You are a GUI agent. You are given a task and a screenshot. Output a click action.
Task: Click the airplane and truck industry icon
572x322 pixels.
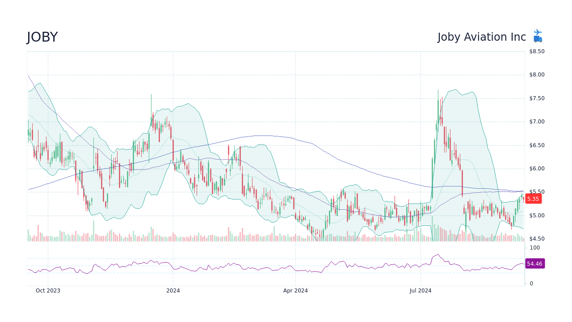(538, 36)
